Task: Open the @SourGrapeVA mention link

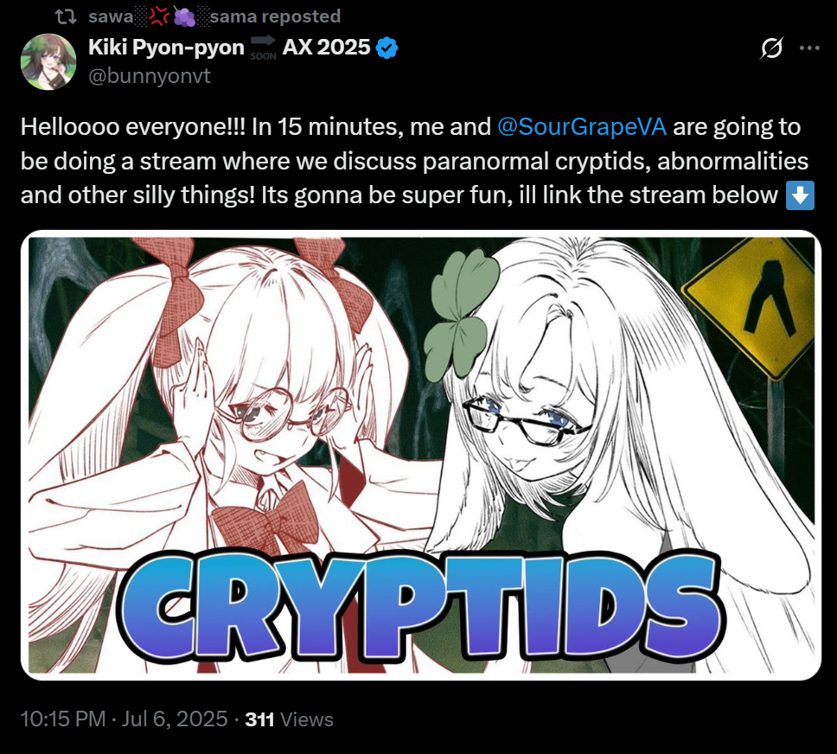Action: 581,127
